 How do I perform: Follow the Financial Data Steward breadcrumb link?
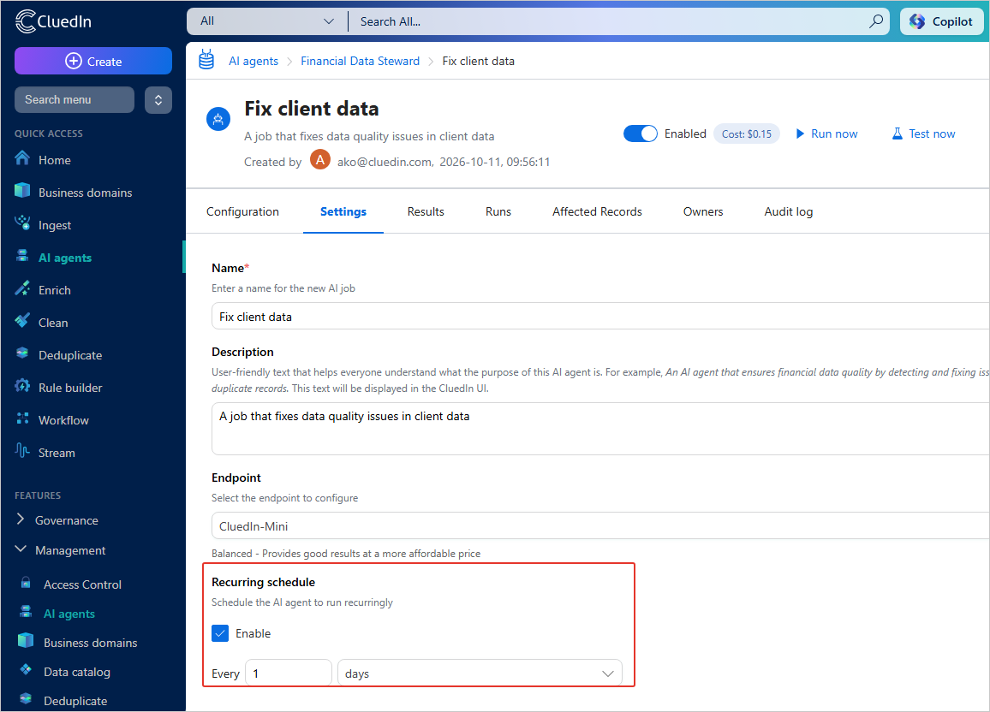(x=360, y=61)
